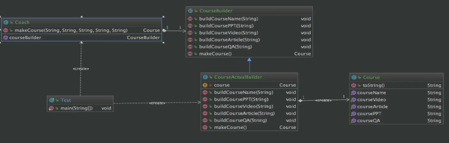Select courseBuilder field name in Coach
This screenshot has width=449, height=143.
coord(25,37)
